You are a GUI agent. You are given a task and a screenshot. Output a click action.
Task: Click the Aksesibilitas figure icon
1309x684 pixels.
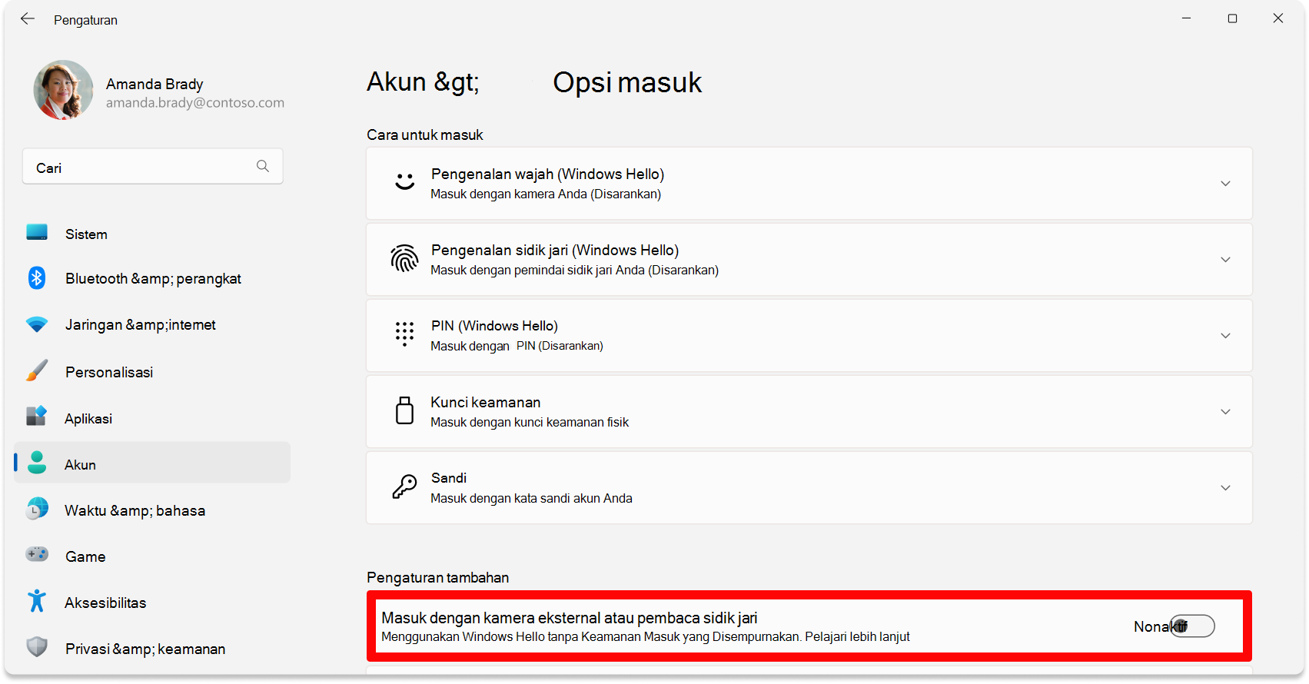click(x=37, y=601)
